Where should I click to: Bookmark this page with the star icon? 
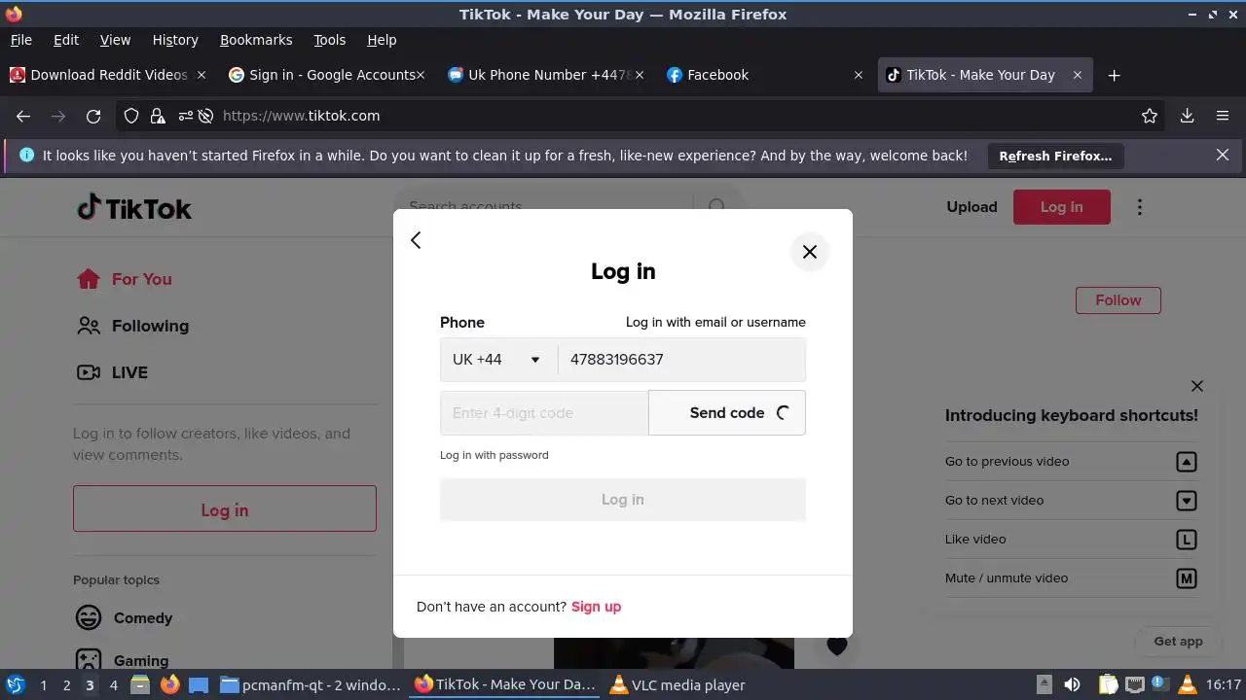click(x=1150, y=116)
